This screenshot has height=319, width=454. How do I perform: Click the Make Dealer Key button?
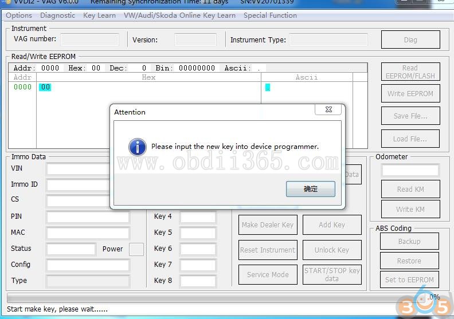coord(268,225)
